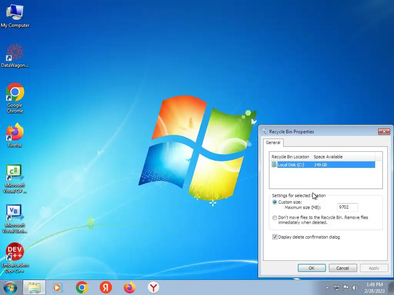394x295 pixels.
Task: Click the Recycle Bin Properties title icon
Action: 265,131
